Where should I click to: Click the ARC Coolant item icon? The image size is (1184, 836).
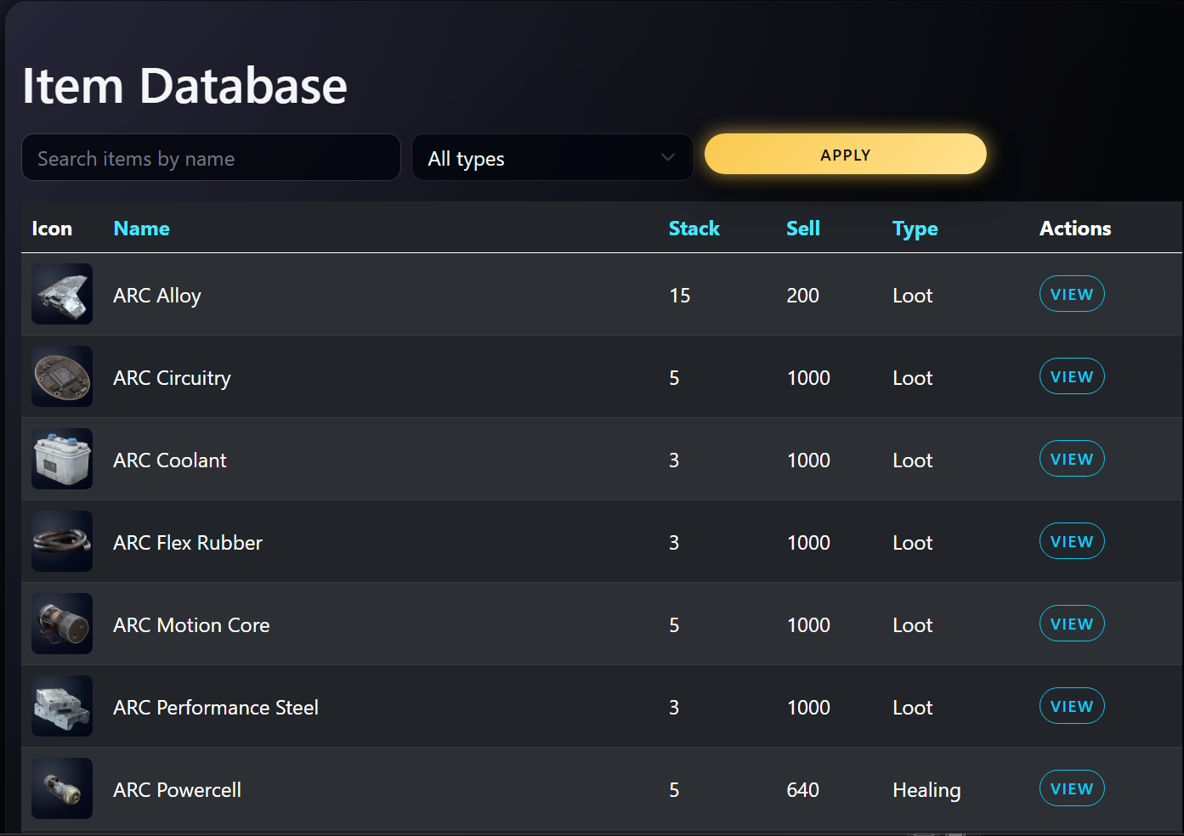click(62, 459)
